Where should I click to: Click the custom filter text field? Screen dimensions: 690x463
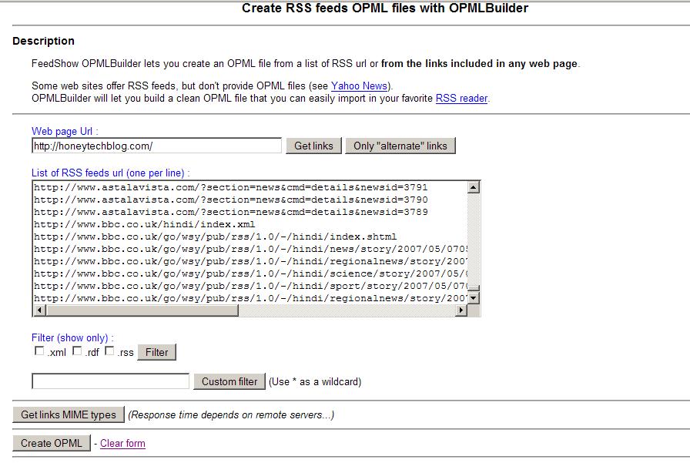click(110, 381)
